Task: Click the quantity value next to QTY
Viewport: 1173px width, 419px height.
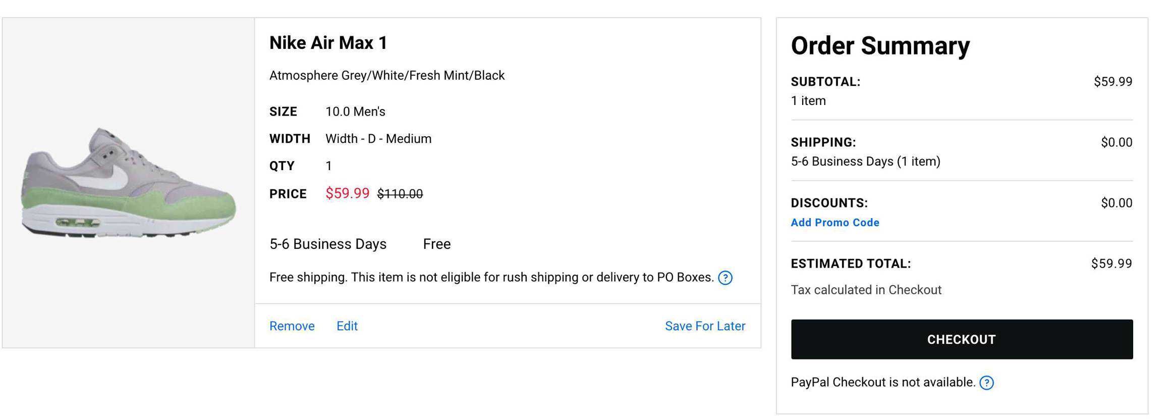Action: [x=328, y=166]
